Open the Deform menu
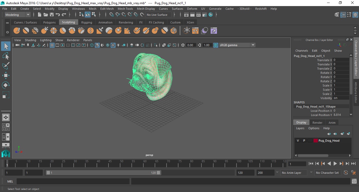 [192, 9]
